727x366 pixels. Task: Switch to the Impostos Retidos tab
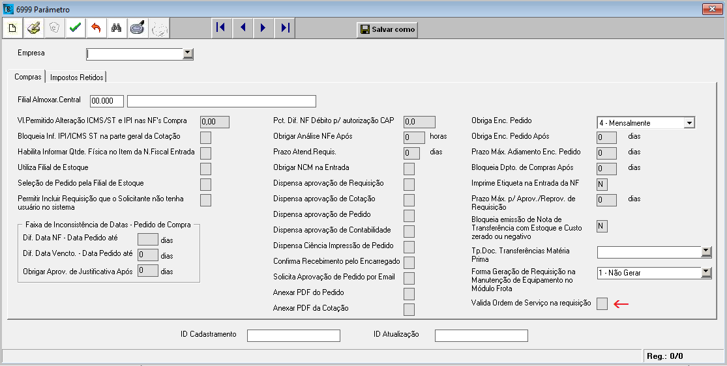tap(76, 77)
